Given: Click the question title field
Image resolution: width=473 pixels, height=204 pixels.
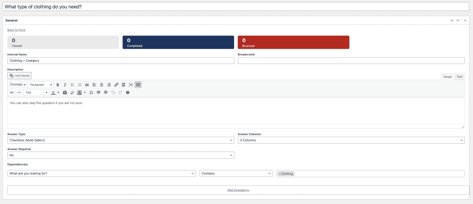Looking at the screenshot, I should coord(236,6).
